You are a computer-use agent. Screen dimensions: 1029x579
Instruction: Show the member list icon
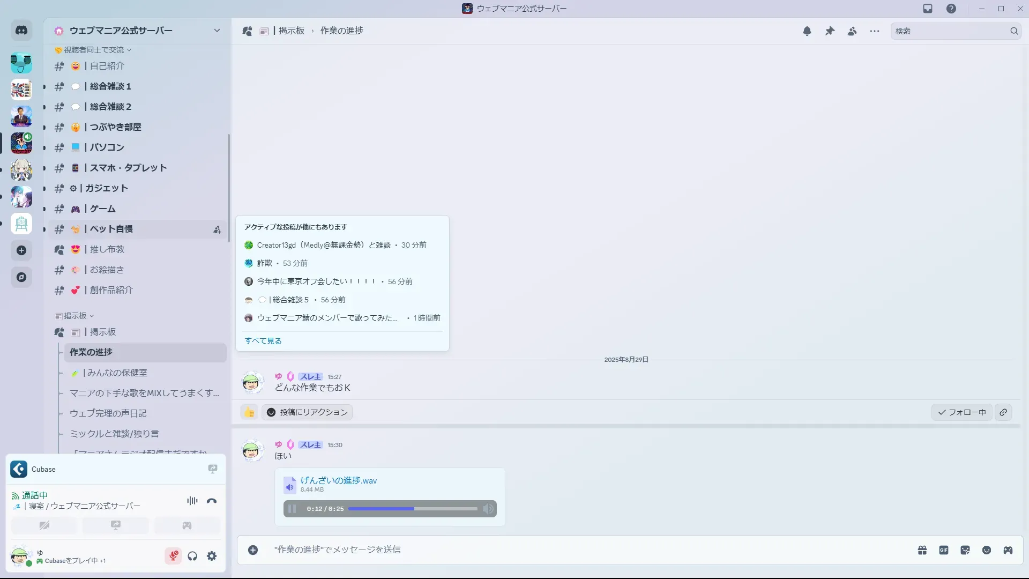click(x=852, y=31)
